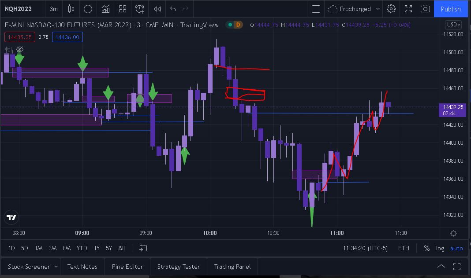Open the NQH2022 symbol search
The height and width of the screenshot is (278, 471).
18,9
